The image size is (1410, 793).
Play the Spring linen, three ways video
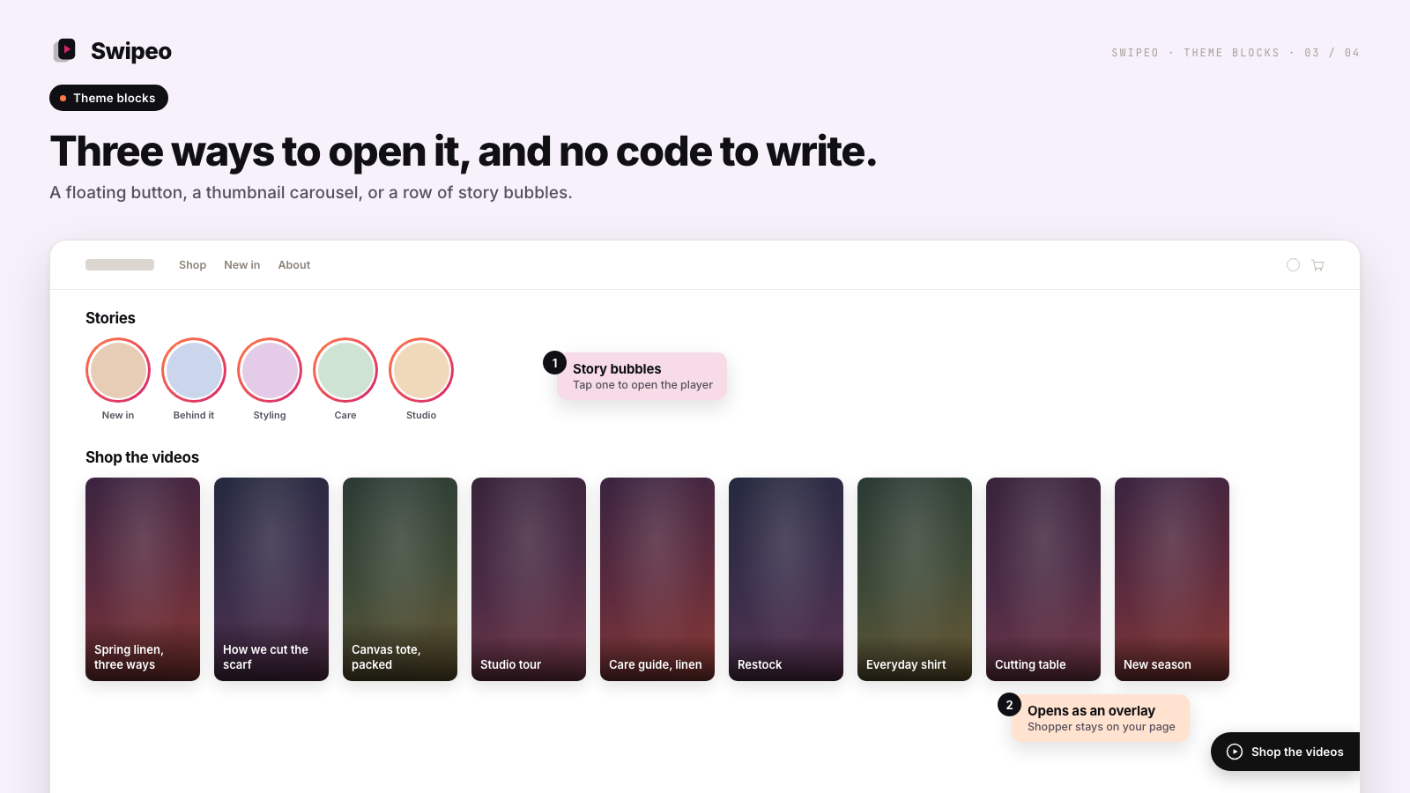click(143, 579)
